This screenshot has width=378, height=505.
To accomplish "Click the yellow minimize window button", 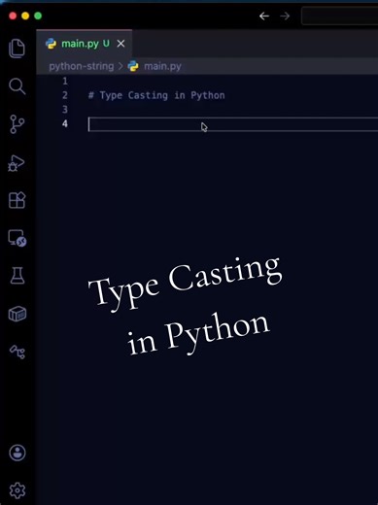I will (x=25, y=16).
